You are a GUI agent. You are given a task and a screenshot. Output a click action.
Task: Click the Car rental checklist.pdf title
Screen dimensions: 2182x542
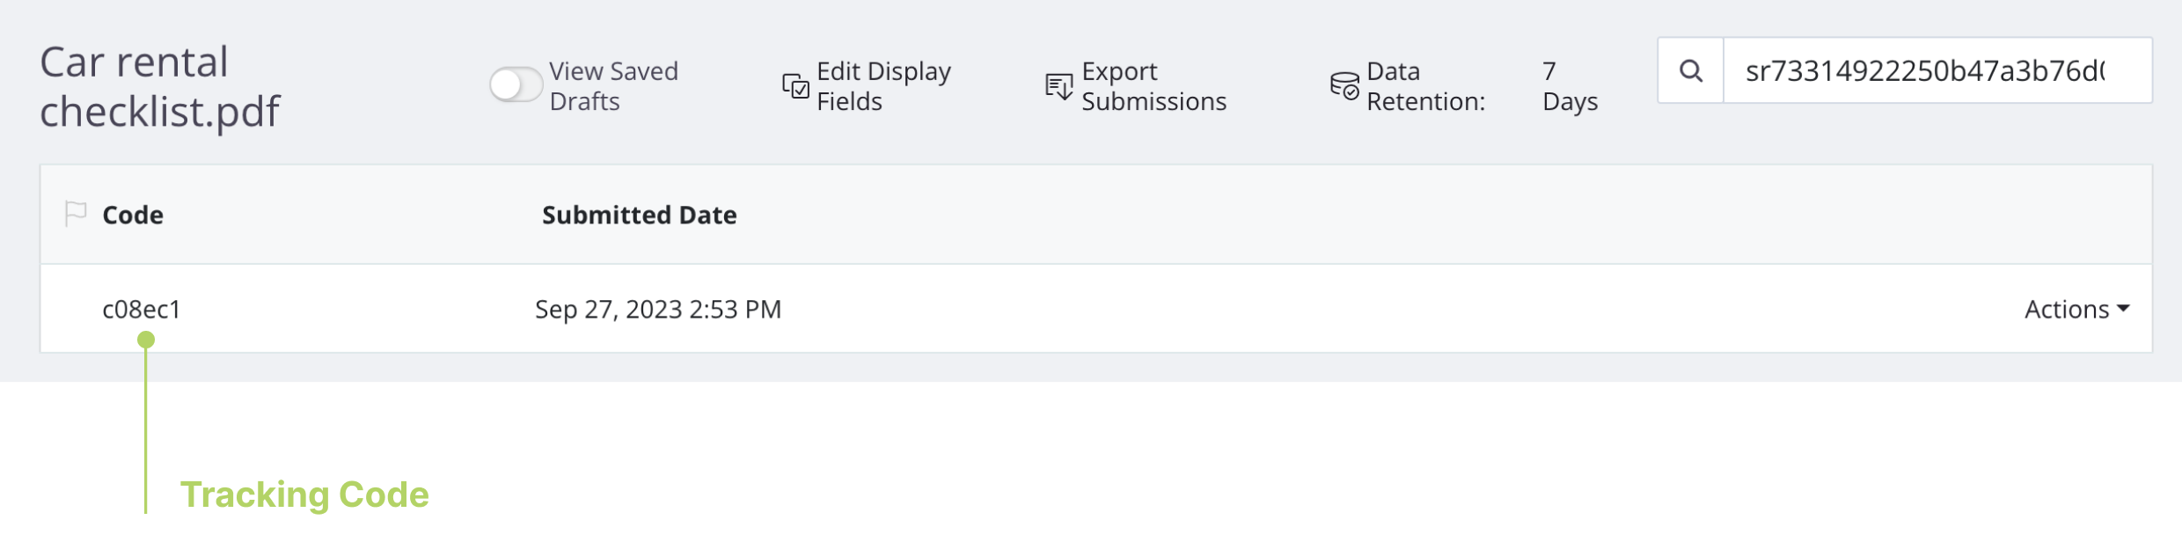(x=159, y=86)
